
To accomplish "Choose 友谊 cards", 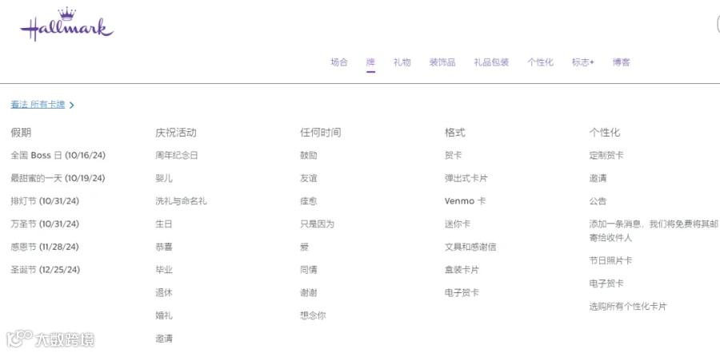I will tap(309, 178).
